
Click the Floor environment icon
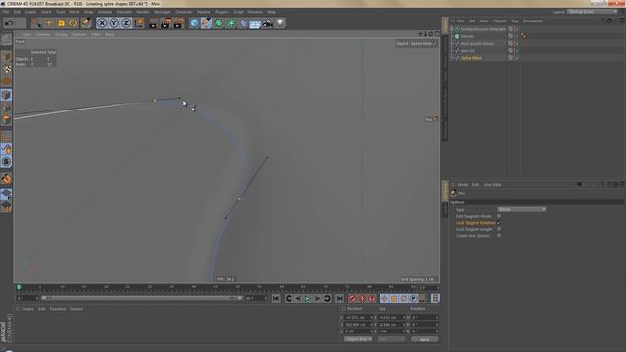(x=255, y=23)
